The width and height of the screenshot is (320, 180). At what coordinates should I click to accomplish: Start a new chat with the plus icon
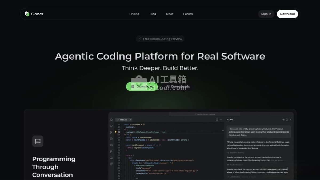pos(283,119)
